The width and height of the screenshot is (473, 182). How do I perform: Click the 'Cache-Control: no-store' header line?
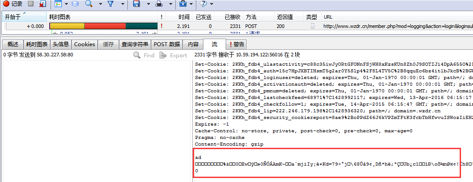tap(303, 131)
